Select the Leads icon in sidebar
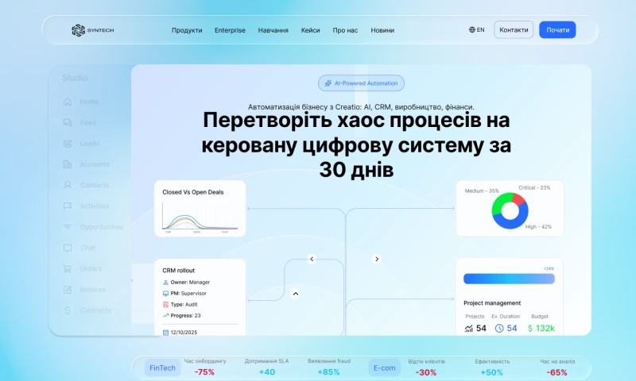 coord(68,144)
